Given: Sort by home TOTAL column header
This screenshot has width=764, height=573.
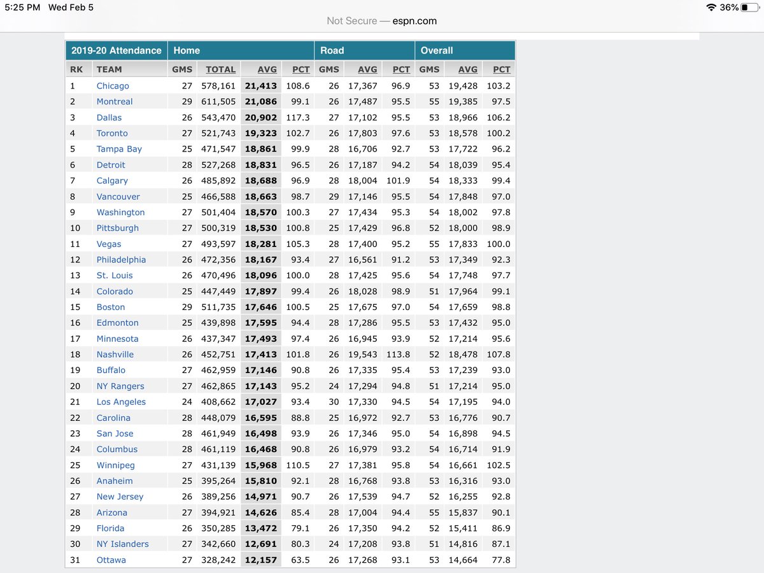Looking at the screenshot, I should tap(221, 69).
